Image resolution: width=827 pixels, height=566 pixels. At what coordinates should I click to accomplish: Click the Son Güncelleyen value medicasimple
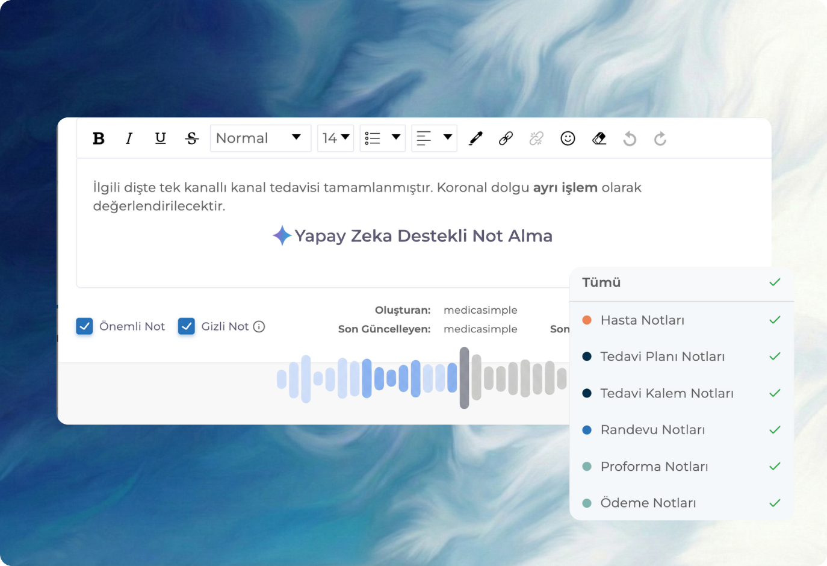[480, 329]
